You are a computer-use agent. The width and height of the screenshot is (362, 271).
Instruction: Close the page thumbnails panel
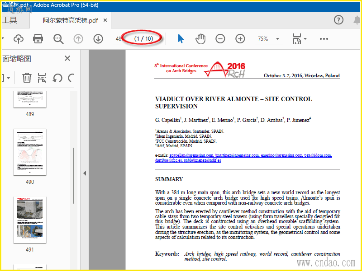pyautogui.click(x=67, y=58)
